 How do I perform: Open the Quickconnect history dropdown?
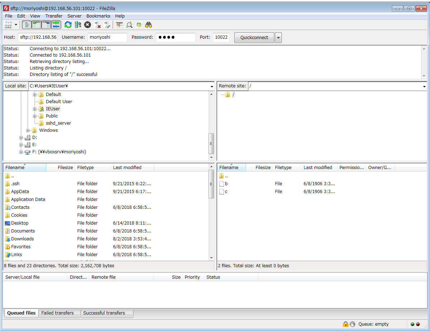tap(278, 38)
